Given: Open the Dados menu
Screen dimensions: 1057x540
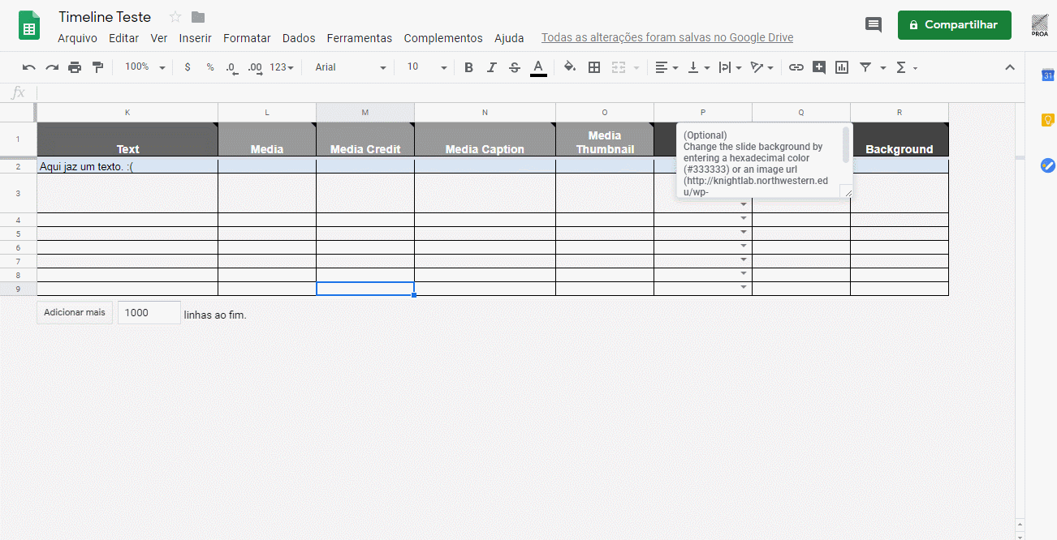Looking at the screenshot, I should point(299,38).
